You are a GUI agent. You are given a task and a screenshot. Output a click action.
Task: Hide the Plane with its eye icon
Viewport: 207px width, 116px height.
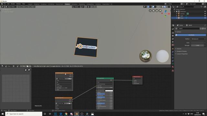pyautogui.click(x=205, y=18)
